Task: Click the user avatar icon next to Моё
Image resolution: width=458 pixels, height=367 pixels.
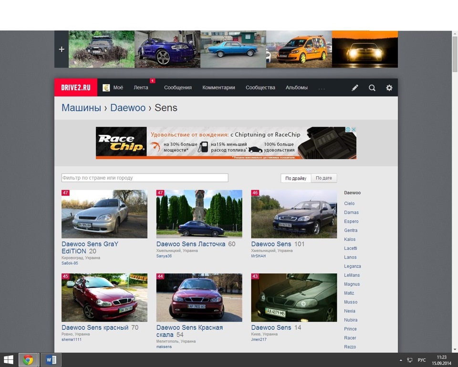Action: click(106, 87)
